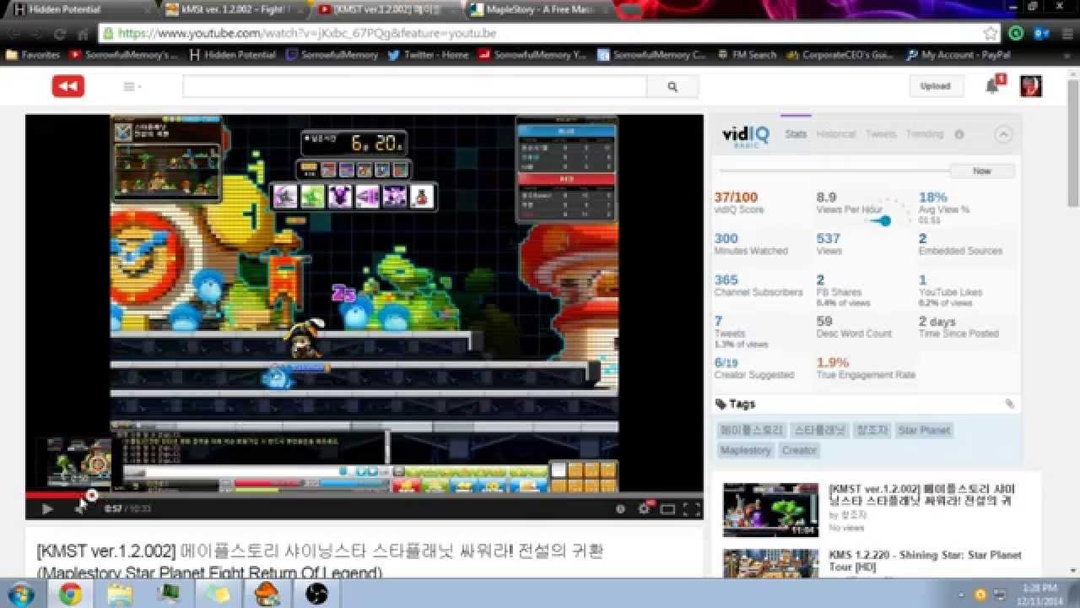
Task: Open File Explorer from the taskbar
Action: [x=121, y=594]
